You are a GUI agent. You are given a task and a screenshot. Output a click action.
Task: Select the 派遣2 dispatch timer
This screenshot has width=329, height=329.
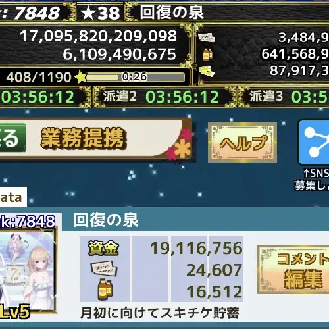click(161, 97)
